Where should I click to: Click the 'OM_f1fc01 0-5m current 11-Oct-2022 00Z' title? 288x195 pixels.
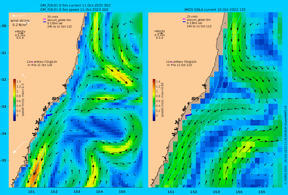click(x=75, y=5)
